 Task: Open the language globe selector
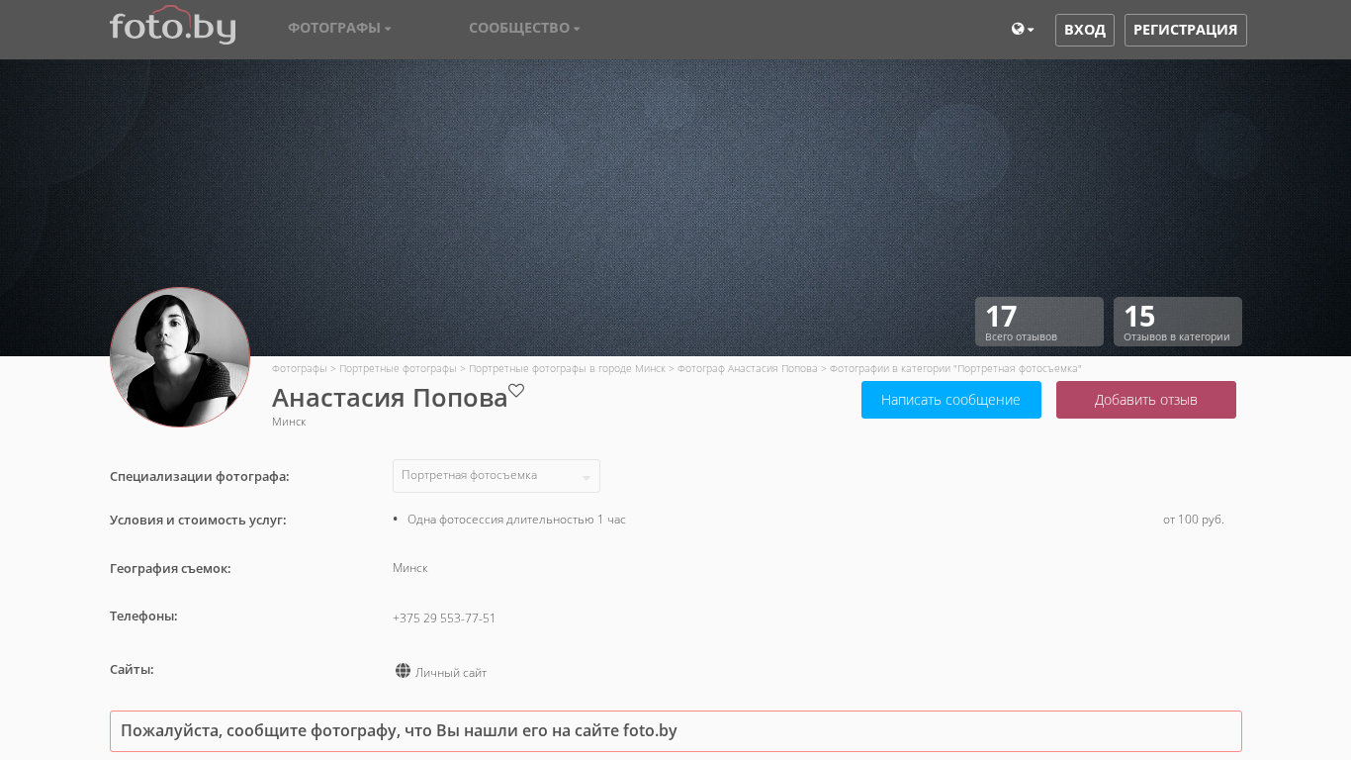tap(1023, 30)
